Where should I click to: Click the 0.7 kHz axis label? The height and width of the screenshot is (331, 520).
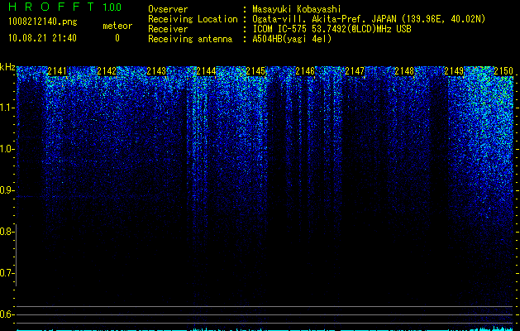[7, 273]
